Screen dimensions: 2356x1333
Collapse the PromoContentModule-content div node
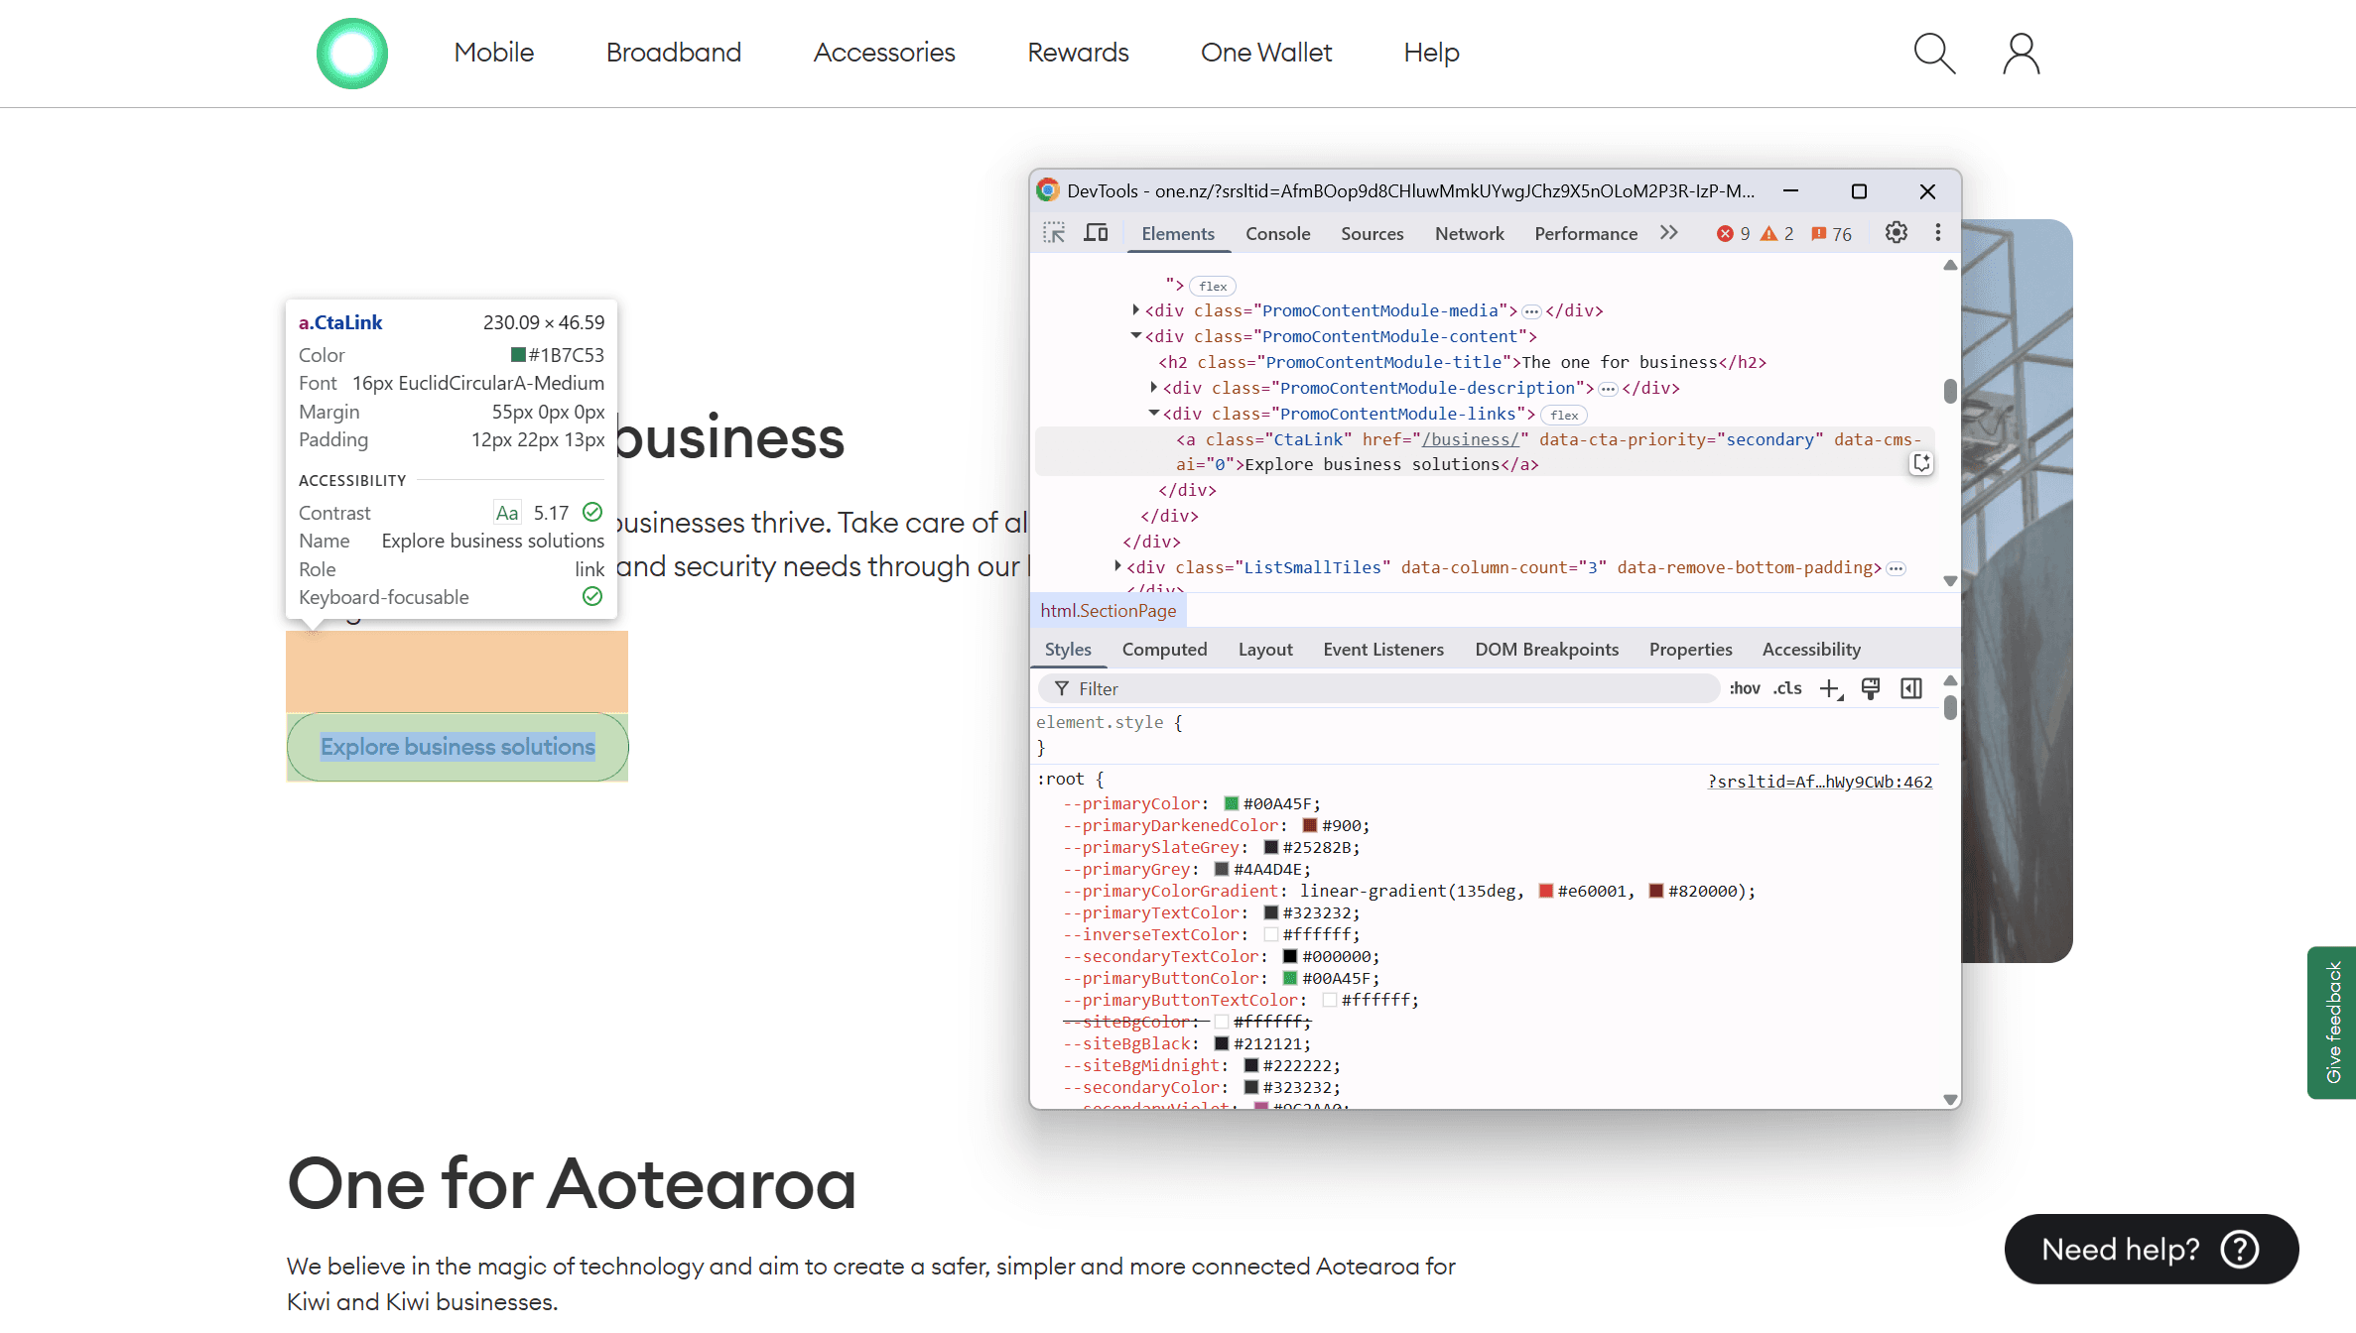coord(1135,336)
